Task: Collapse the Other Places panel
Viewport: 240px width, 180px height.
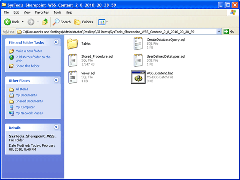Action: coord(56,80)
